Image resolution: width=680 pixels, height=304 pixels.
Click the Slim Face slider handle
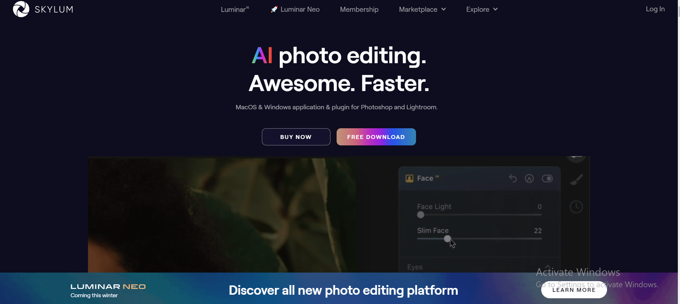tap(447, 239)
